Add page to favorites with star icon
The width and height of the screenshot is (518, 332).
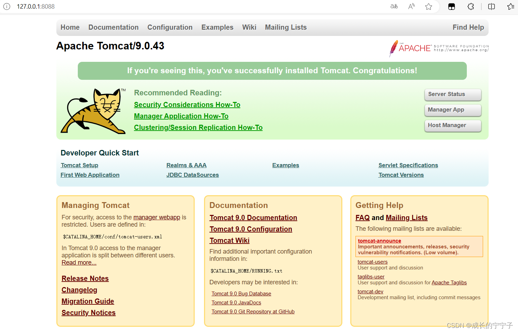coord(429,7)
